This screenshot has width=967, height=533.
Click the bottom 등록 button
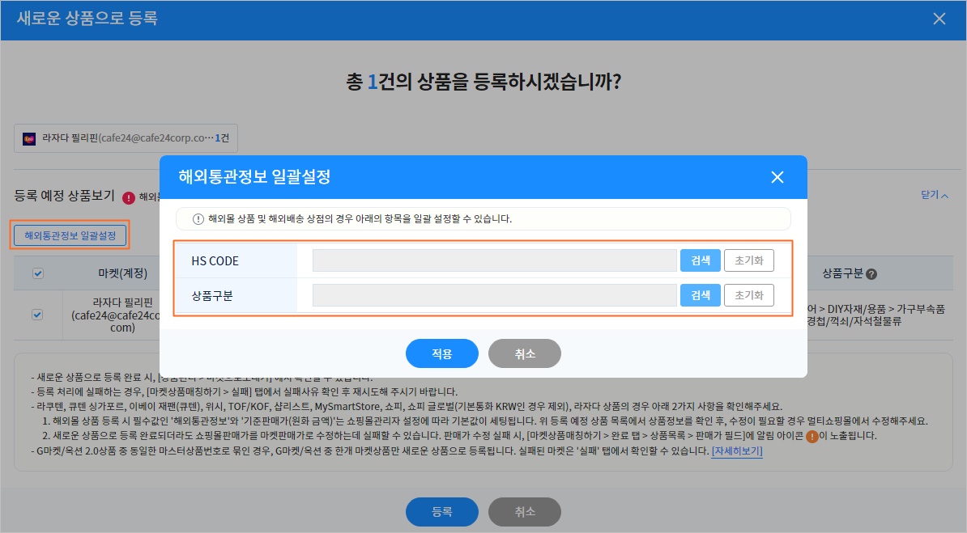click(441, 512)
